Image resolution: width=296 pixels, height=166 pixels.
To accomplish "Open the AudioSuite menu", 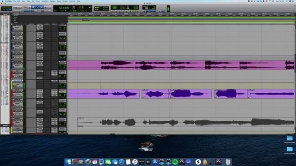I will (45, 1).
